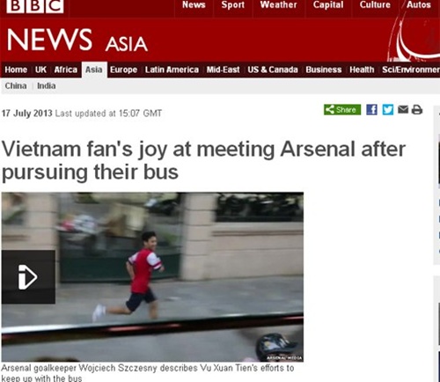Click the China sub-section link
Image resolution: width=440 pixels, height=382 pixels.
pos(16,86)
